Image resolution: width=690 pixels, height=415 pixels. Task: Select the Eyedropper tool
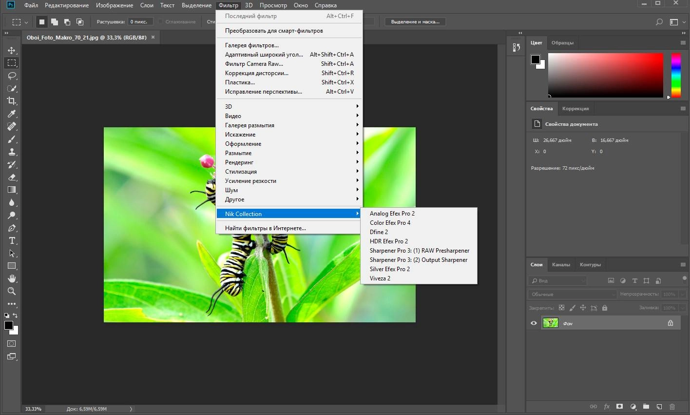(x=12, y=114)
